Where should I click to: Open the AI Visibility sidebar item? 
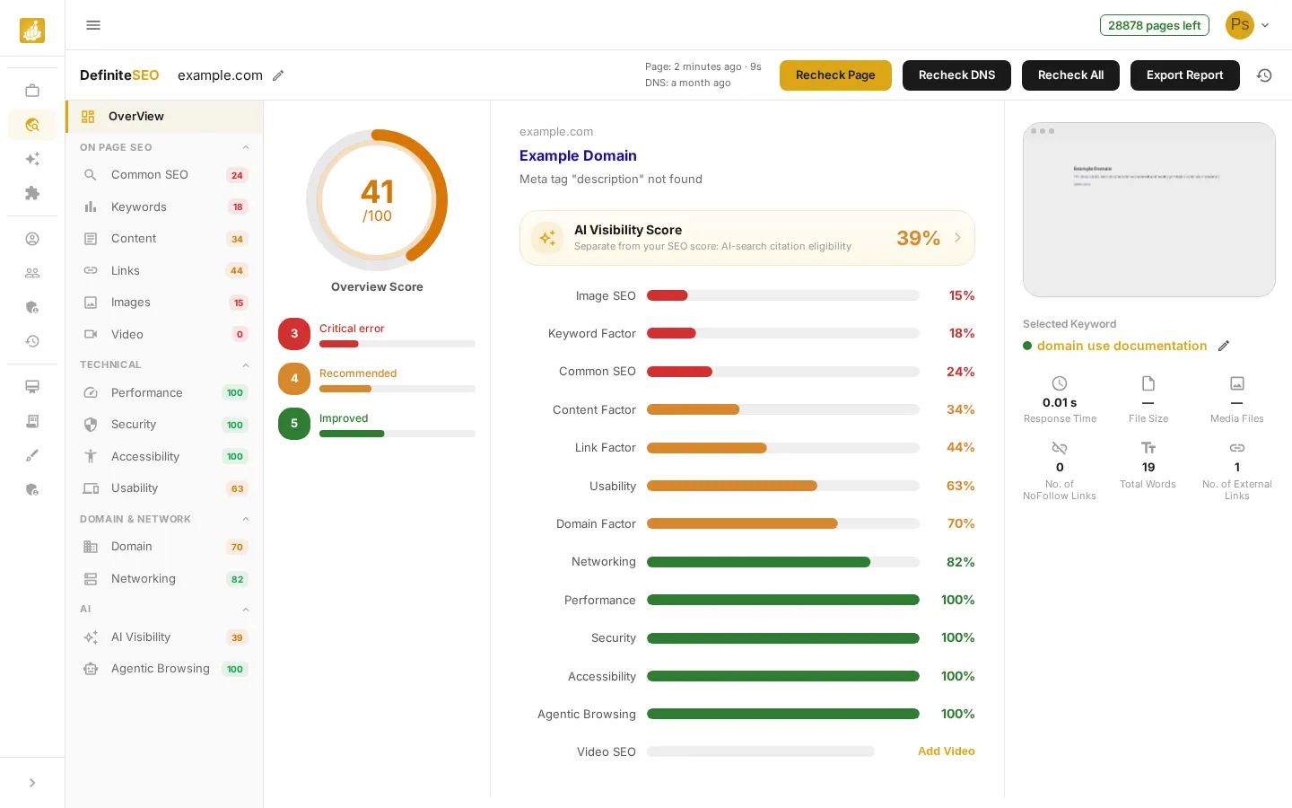164,637
